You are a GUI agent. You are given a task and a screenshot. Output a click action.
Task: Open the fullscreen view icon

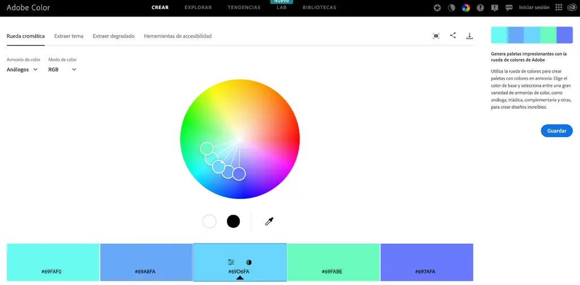point(436,36)
